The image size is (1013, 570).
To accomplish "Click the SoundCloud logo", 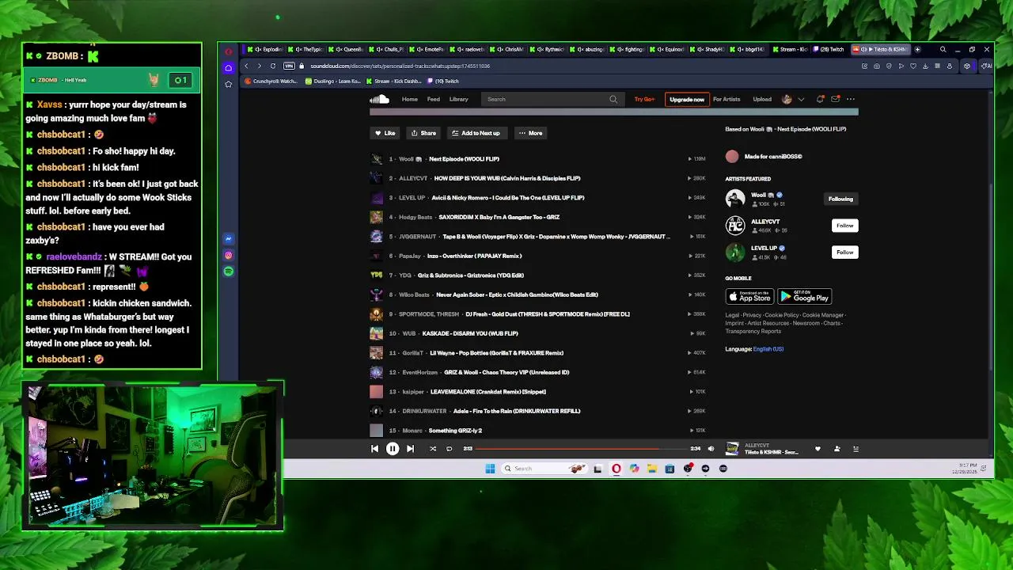I will point(380,99).
